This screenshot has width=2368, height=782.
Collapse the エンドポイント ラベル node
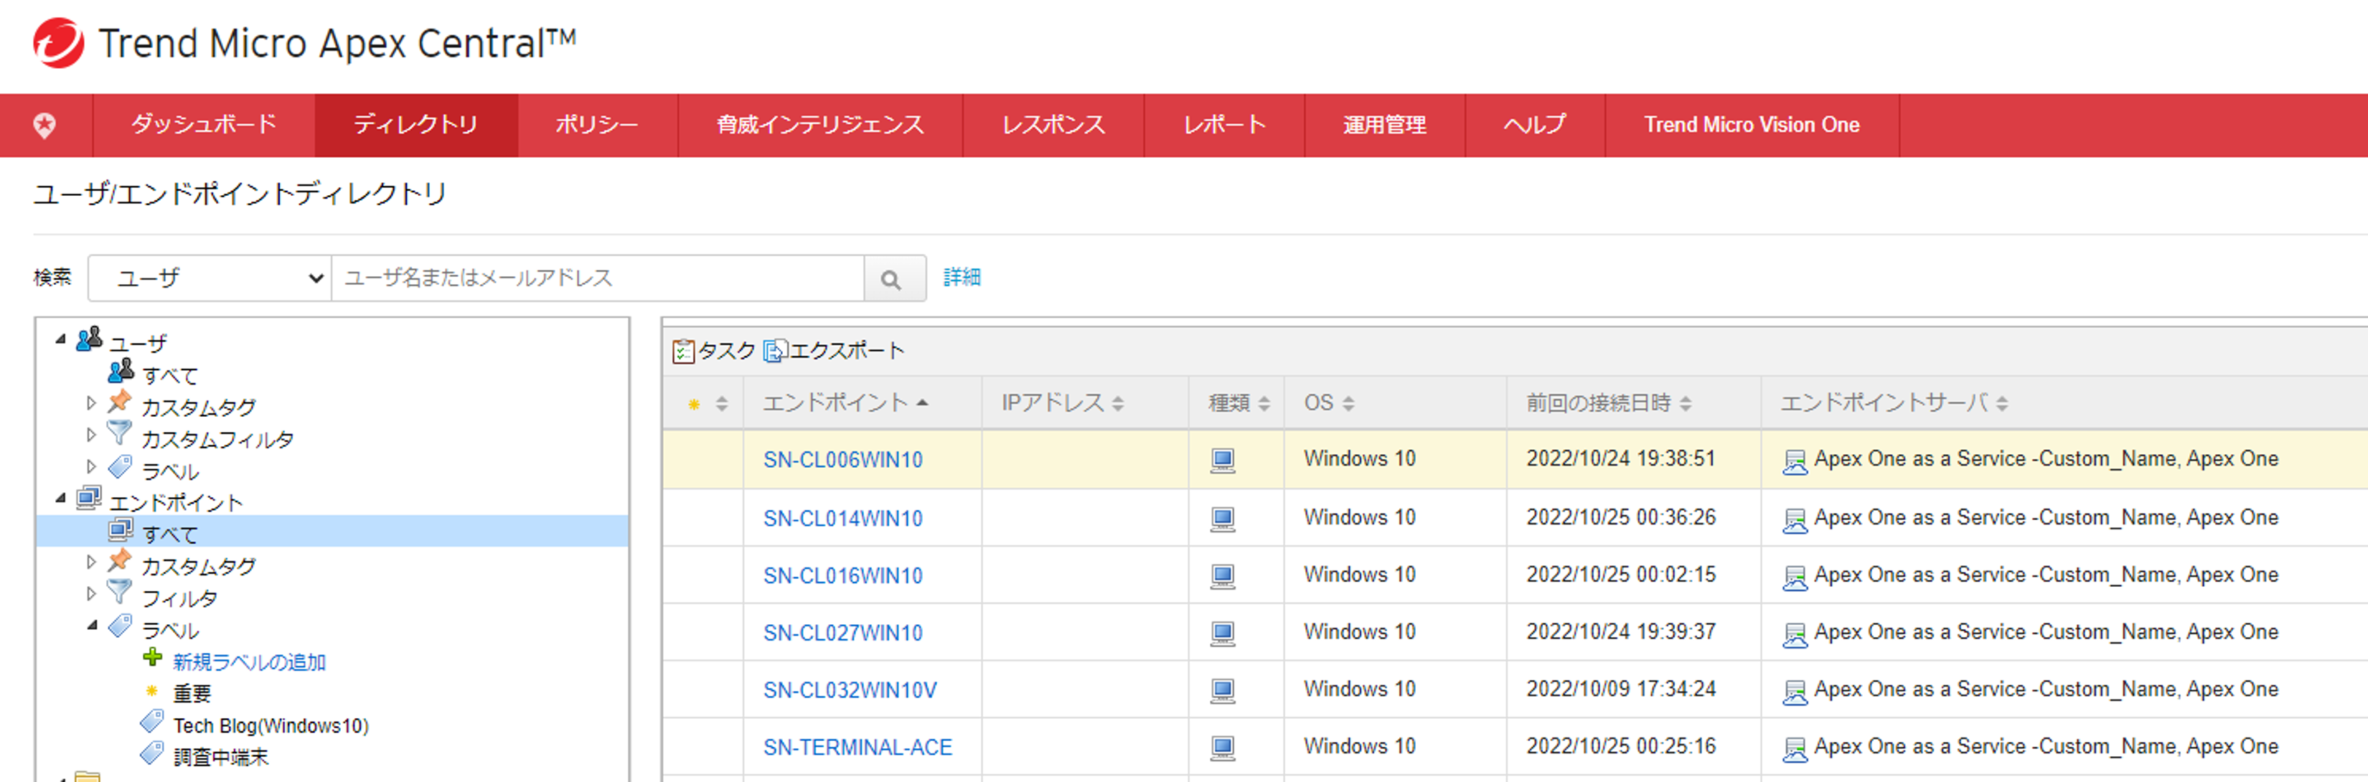[92, 626]
